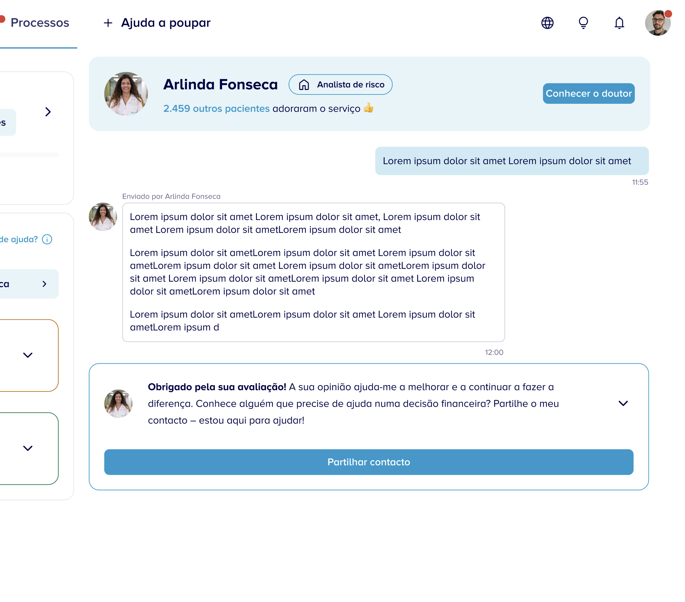Expand the orange-bordered sidebar card
This screenshot has width=685, height=602.
tap(28, 354)
